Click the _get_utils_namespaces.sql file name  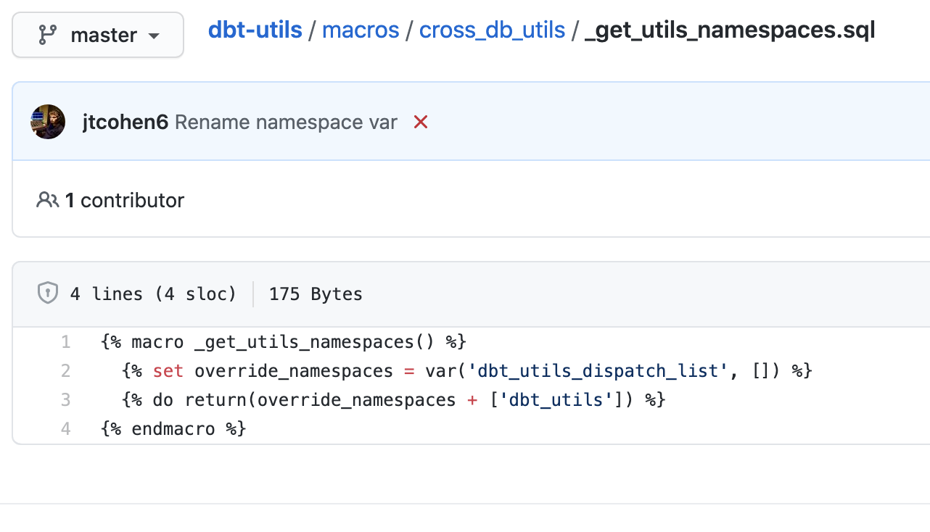pyautogui.click(x=730, y=30)
